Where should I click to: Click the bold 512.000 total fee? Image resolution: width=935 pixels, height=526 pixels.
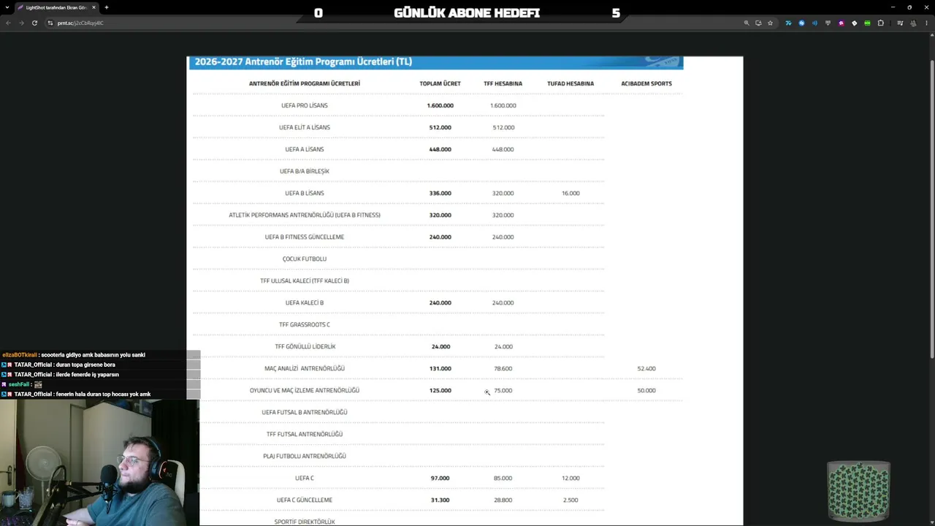[440, 127]
